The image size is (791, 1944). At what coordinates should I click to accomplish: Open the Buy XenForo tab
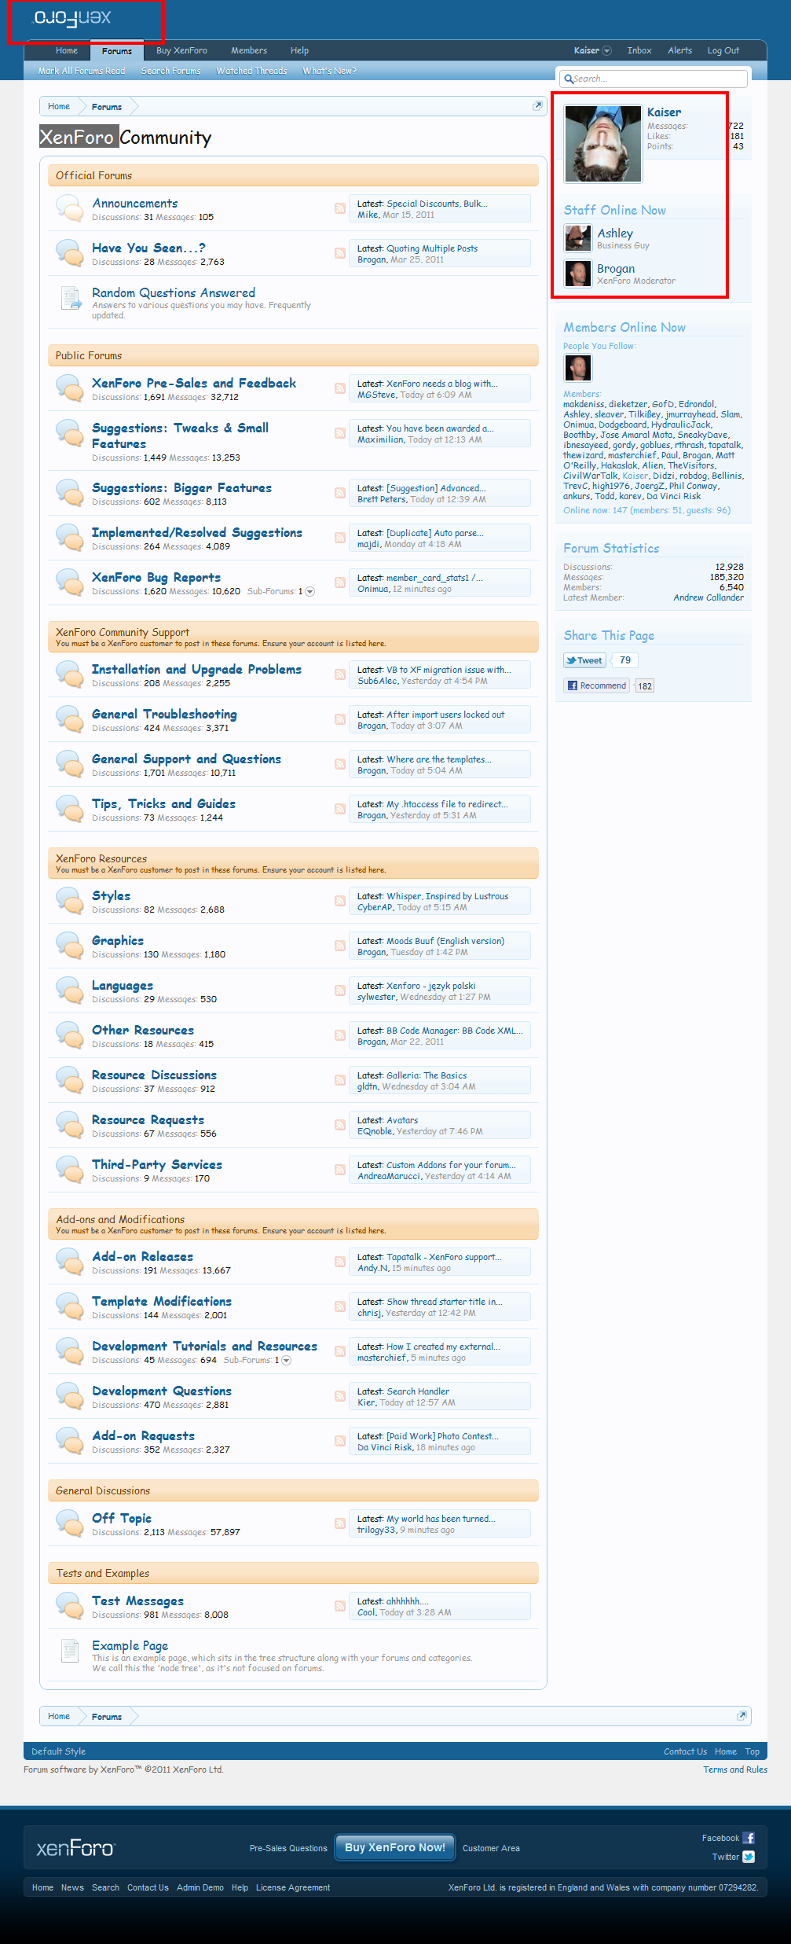coord(181,51)
